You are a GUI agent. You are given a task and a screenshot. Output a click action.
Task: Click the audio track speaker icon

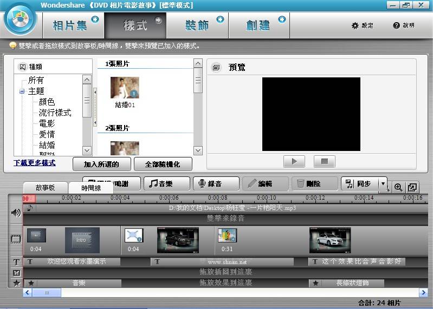(16, 213)
